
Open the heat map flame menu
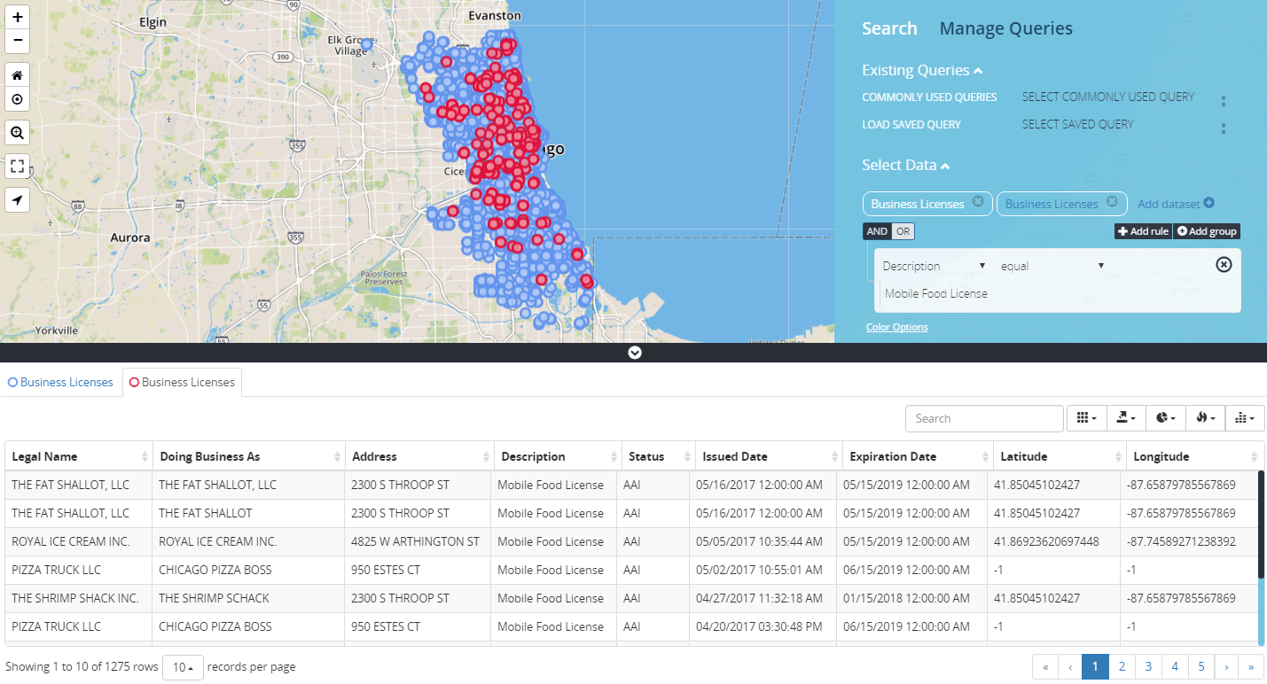click(1205, 418)
